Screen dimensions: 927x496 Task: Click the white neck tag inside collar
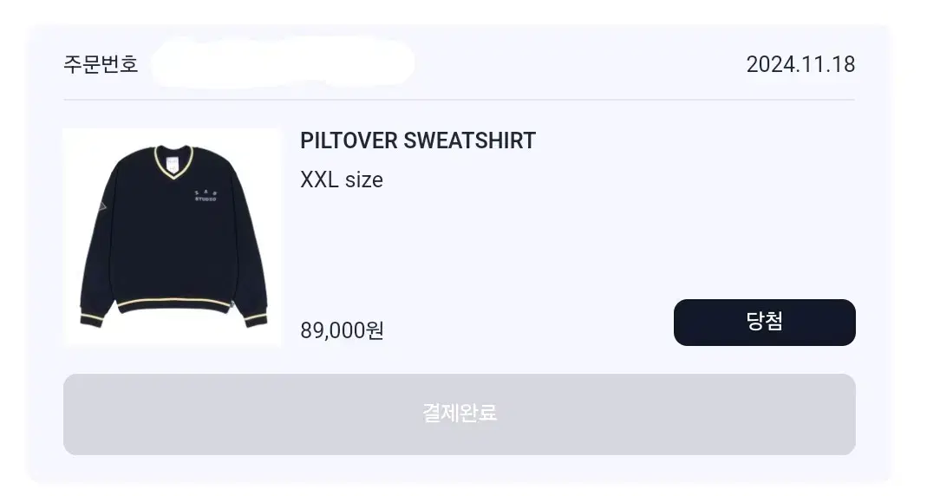172,165
